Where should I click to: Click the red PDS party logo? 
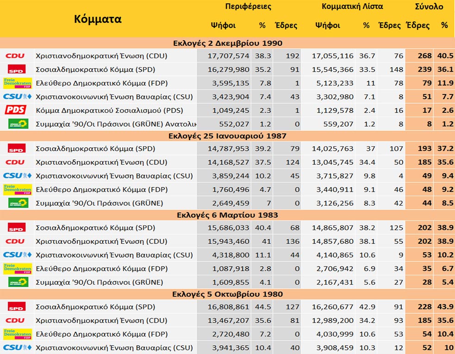click(x=16, y=110)
